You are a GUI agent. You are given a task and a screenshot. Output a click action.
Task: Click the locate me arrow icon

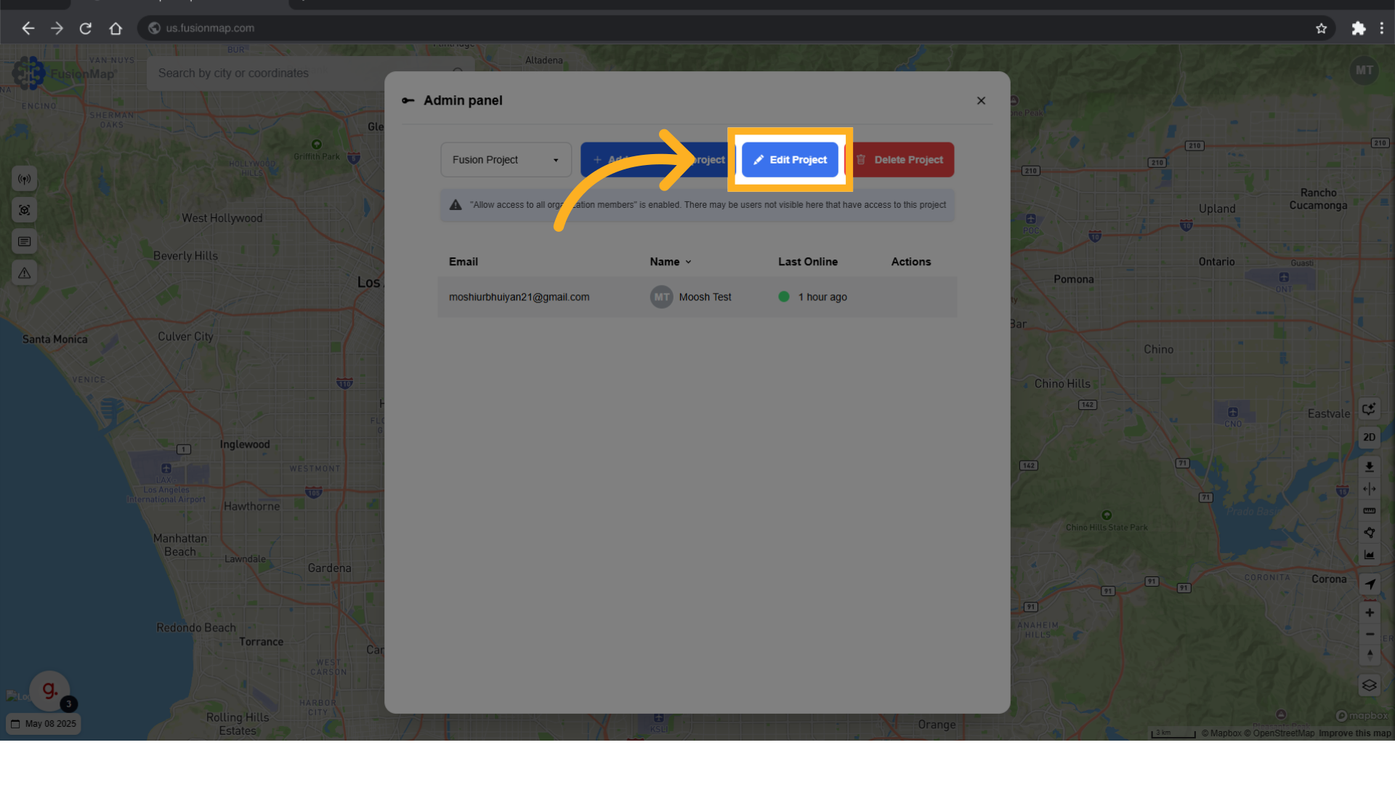1369,584
